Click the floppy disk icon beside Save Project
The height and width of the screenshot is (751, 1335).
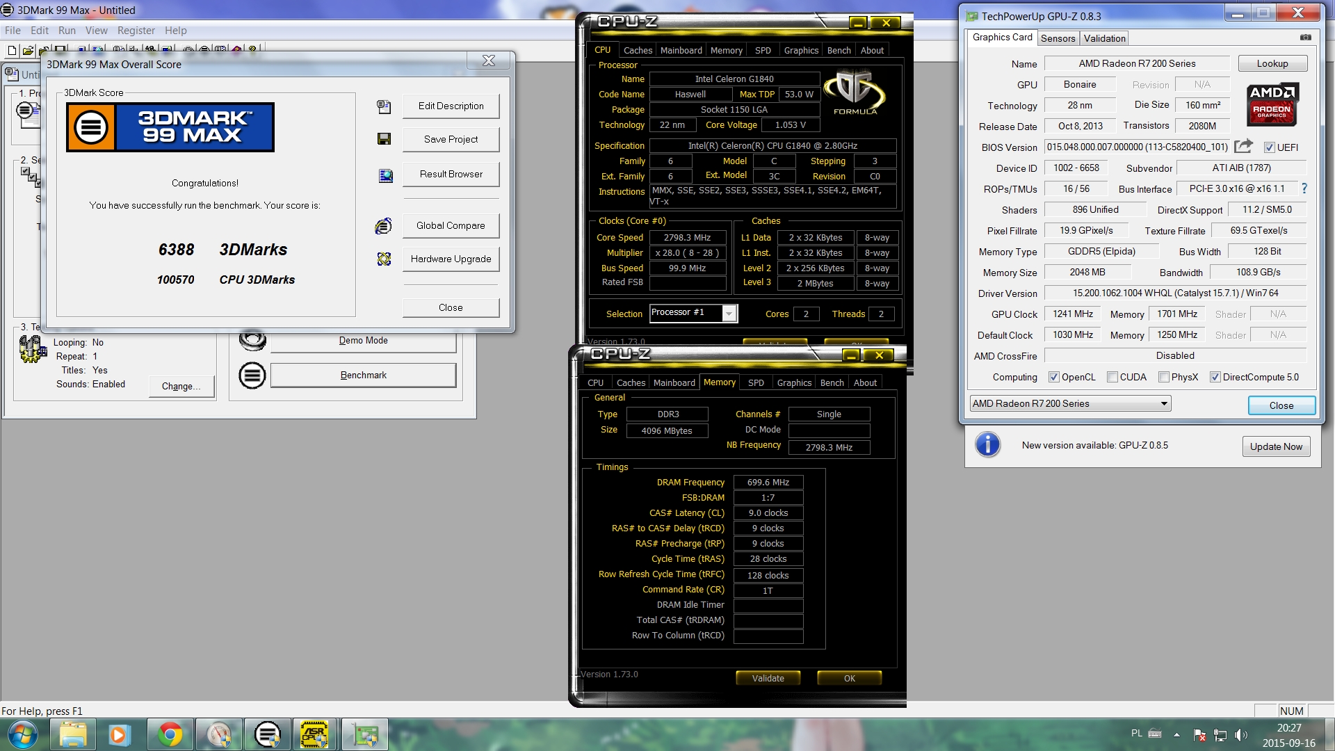[x=384, y=139]
